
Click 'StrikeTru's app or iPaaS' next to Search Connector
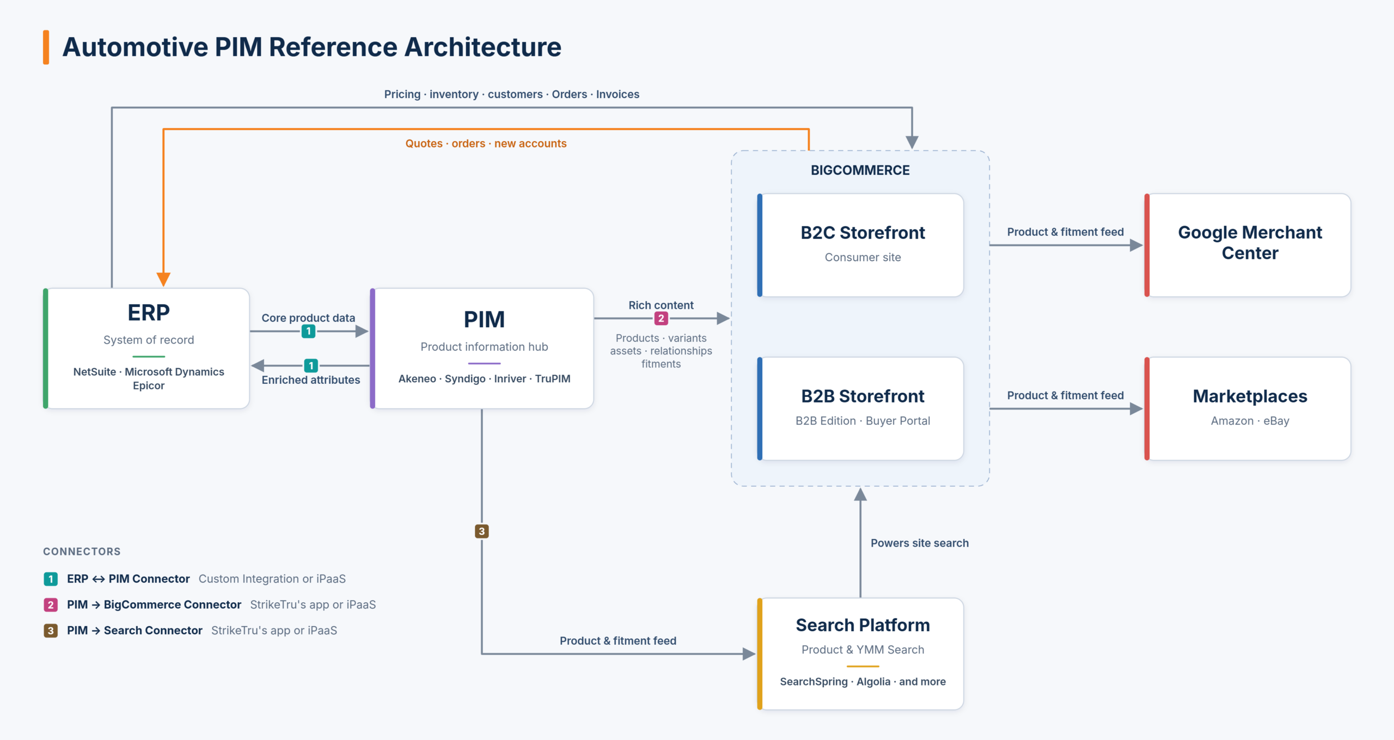(x=274, y=631)
